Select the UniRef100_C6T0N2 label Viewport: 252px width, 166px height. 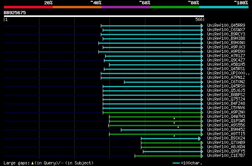[226, 82]
